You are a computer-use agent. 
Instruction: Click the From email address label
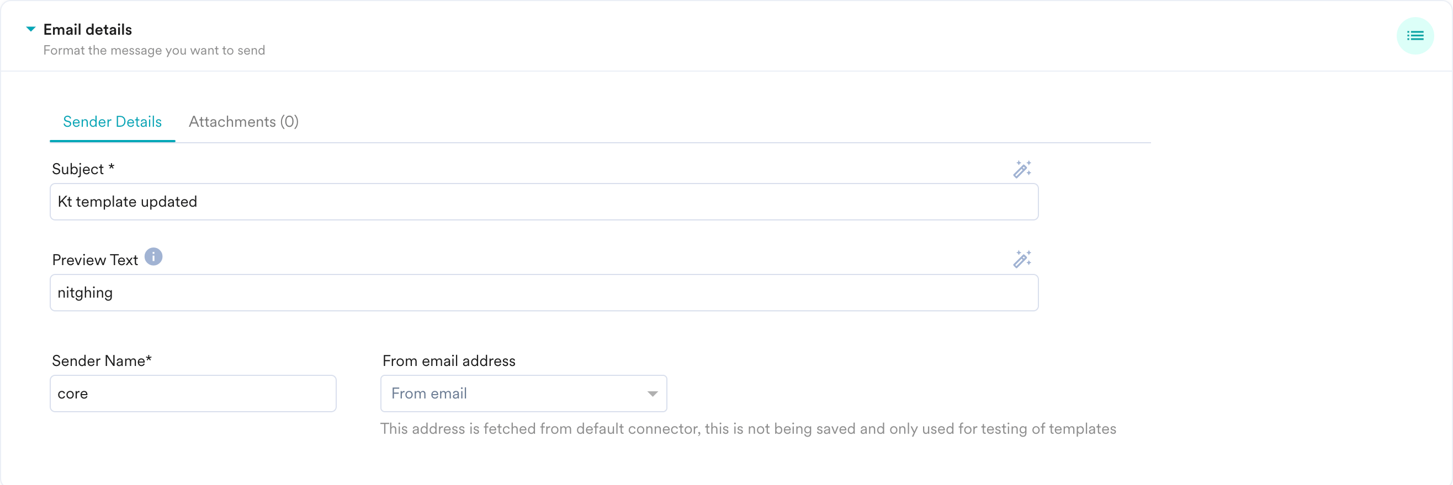point(449,360)
